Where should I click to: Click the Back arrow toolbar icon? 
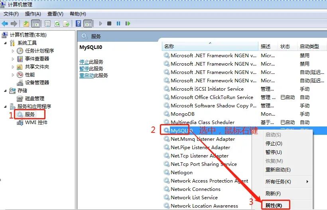tap(5, 23)
